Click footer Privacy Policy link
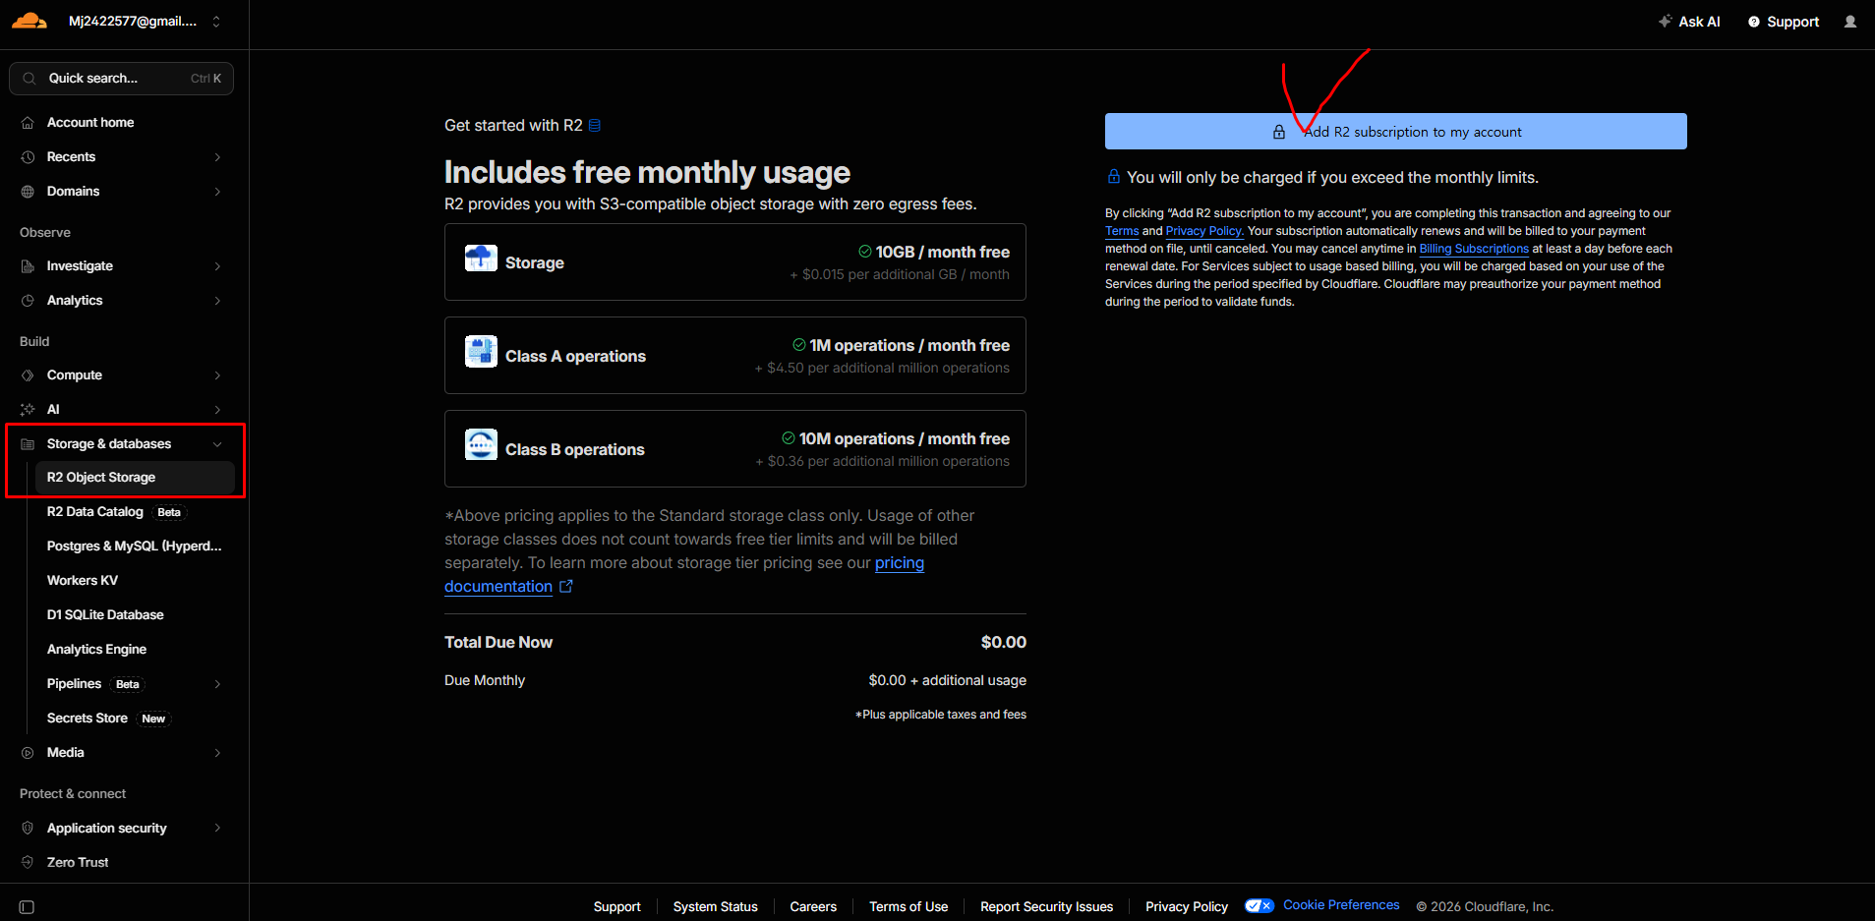 [1187, 907]
